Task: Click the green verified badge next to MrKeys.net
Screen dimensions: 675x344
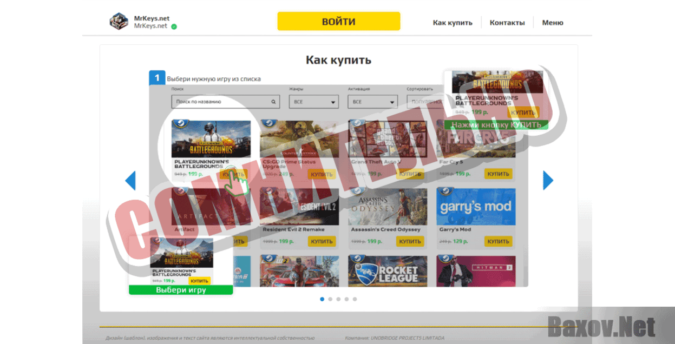Action: coord(174,26)
